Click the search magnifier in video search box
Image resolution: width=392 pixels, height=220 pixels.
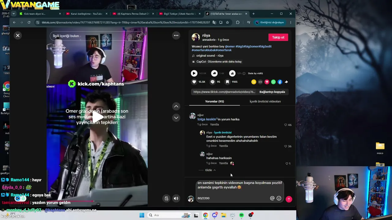139,36
